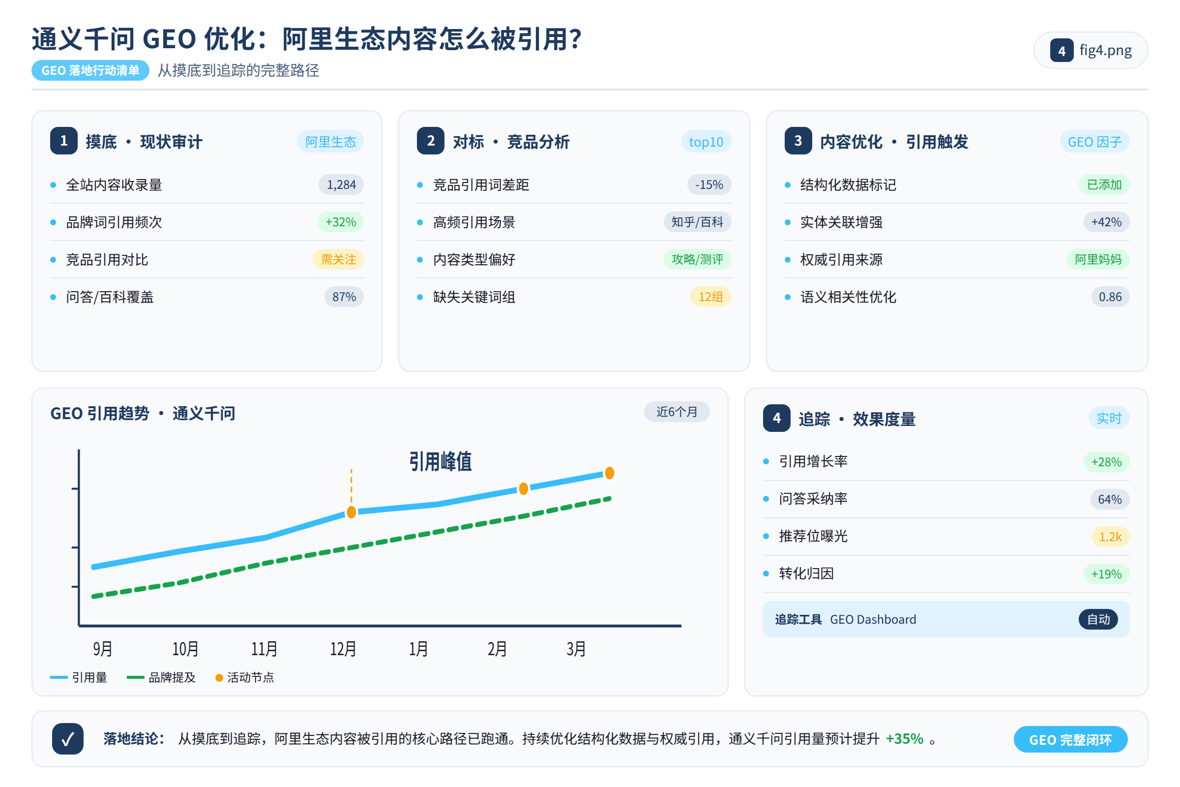Click the 自动 pill in the tracking tool bar
The image size is (1180, 787).
coord(1098,619)
